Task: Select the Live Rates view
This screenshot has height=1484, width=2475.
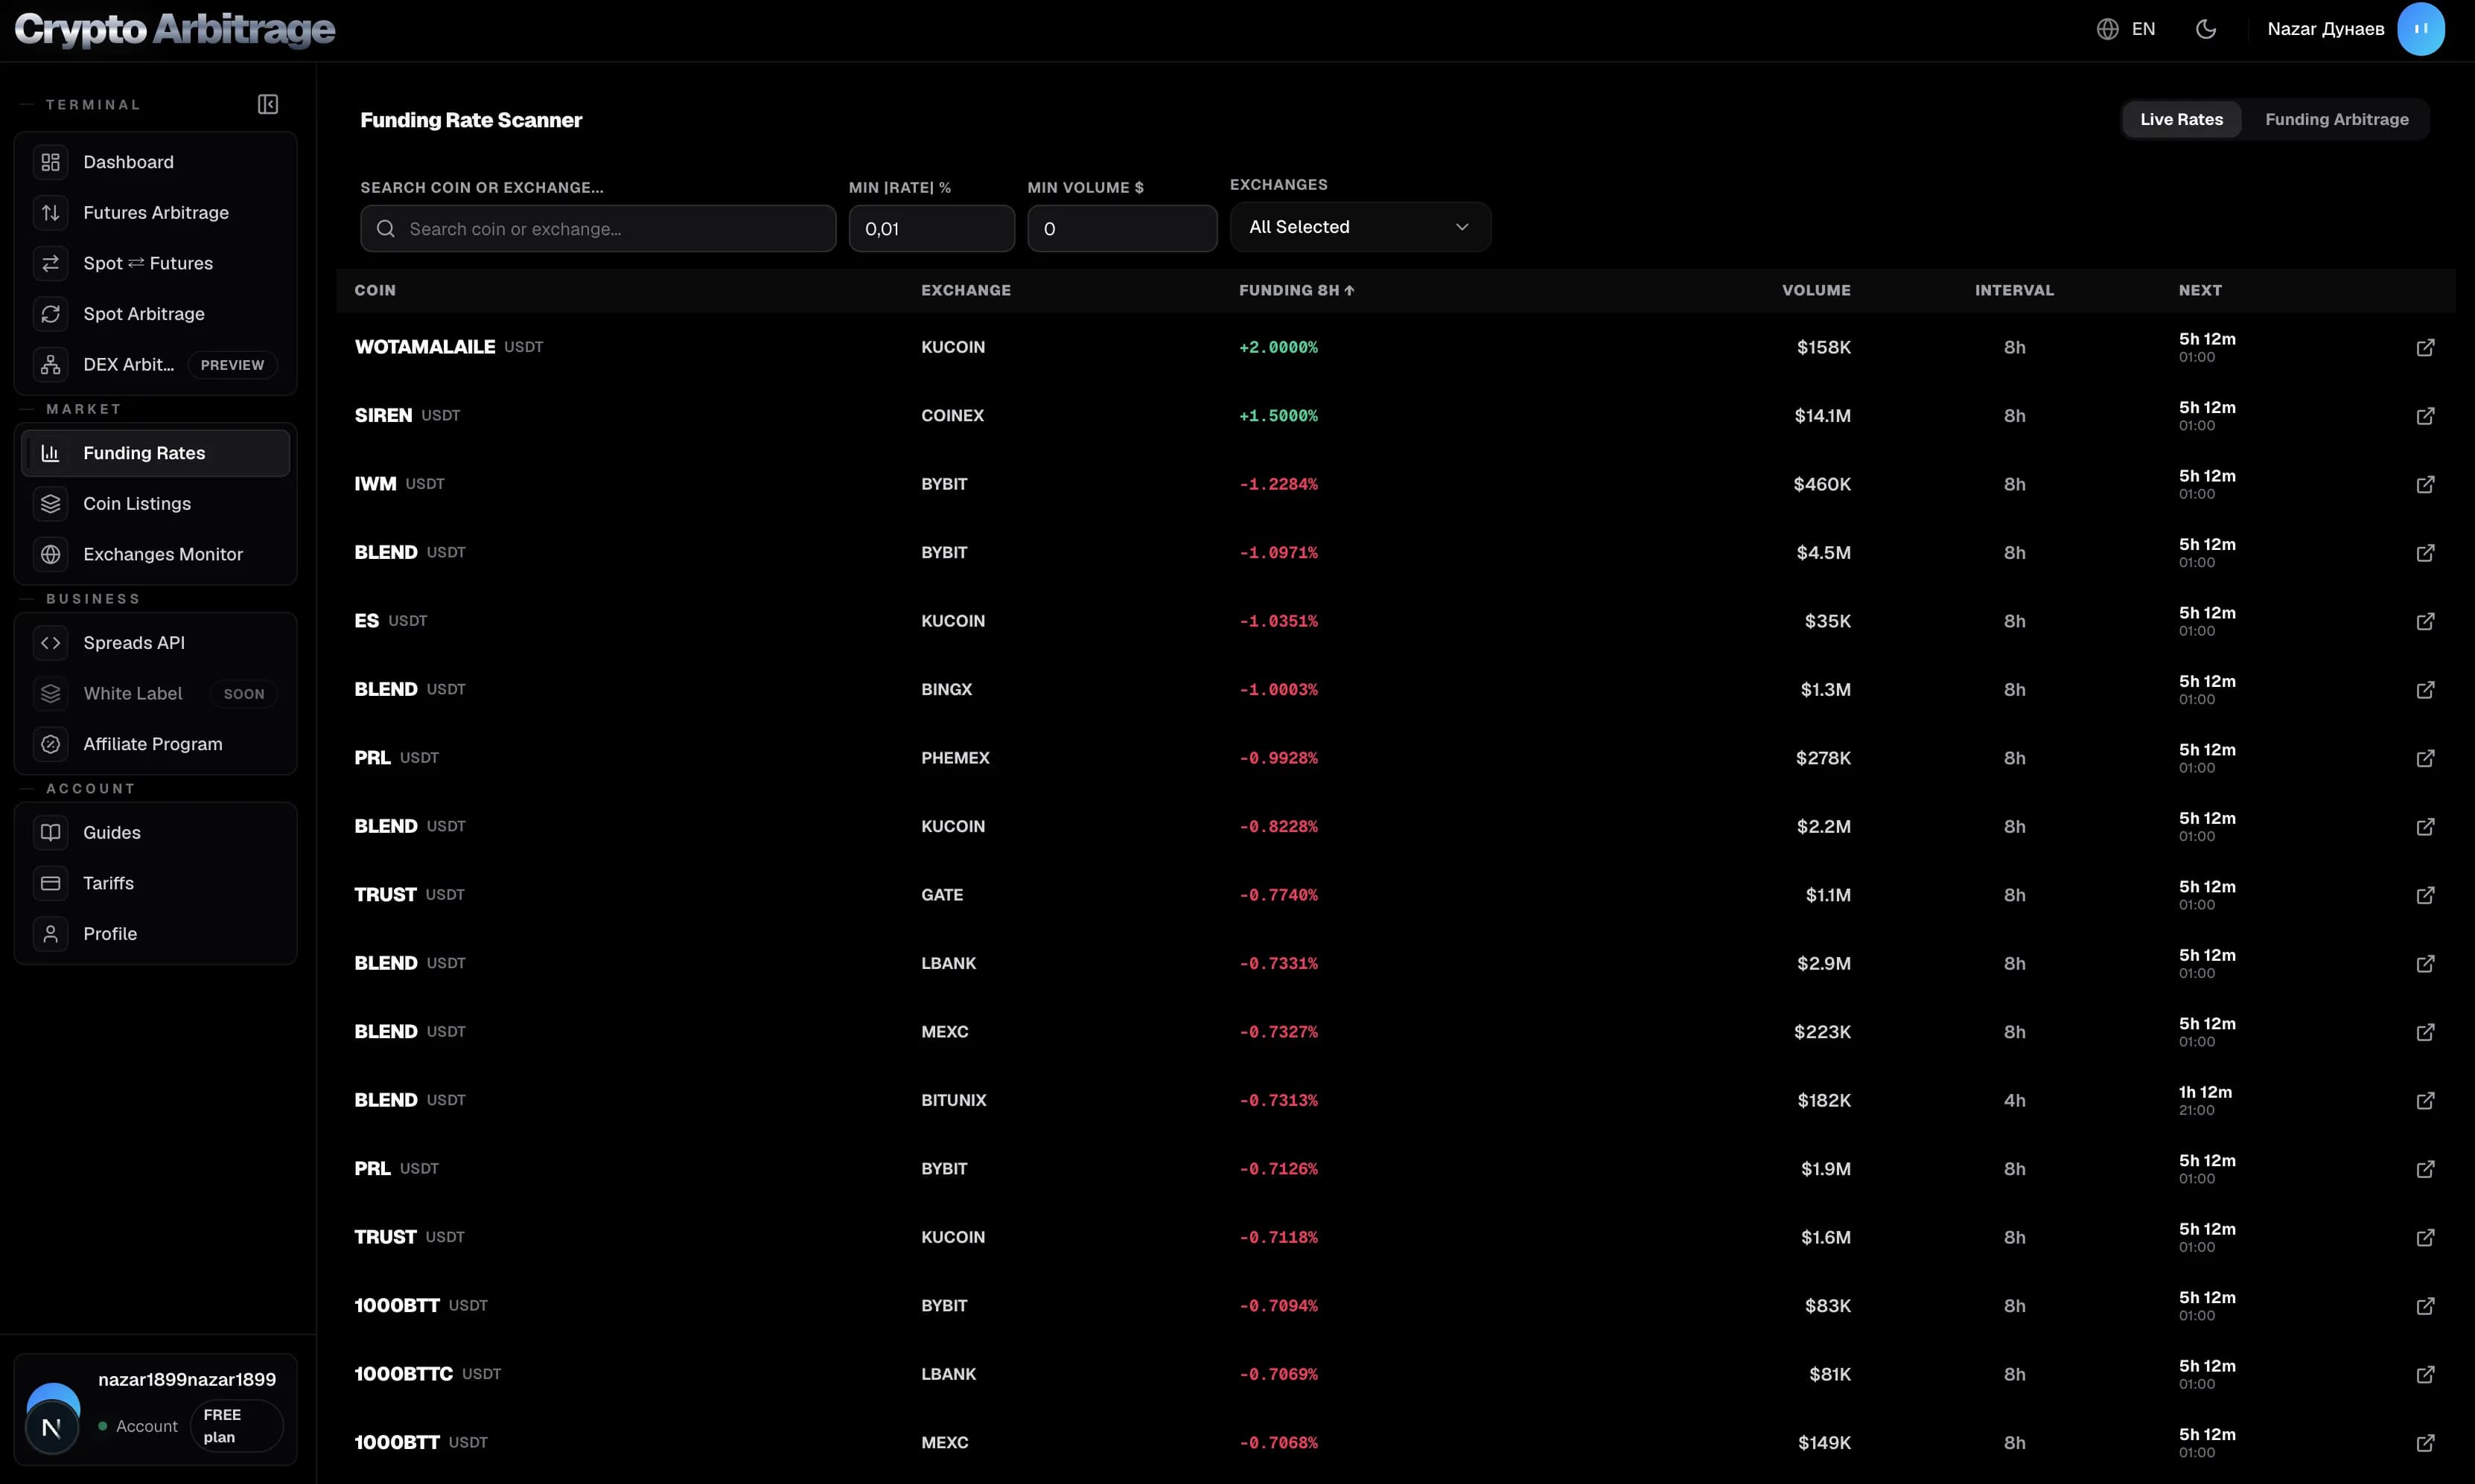Action: [x=2181, y=119]
